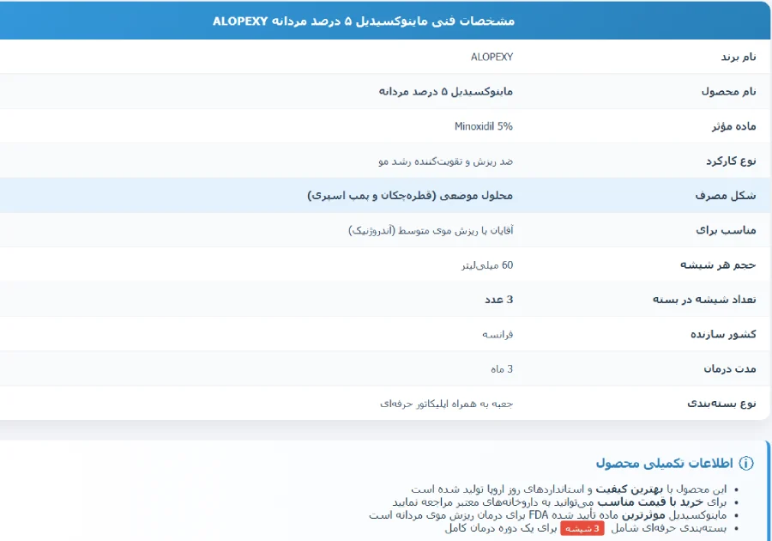Click the '60 میلی‌لیتر' value
Viewport: 772px width, 541px height.
pyautogui.click(x=487, y=265)
